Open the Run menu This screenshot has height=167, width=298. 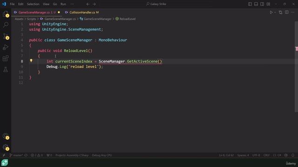click(x=63, y=4)
